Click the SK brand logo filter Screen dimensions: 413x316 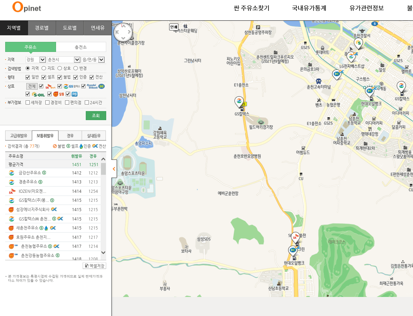tap(50, 86)
